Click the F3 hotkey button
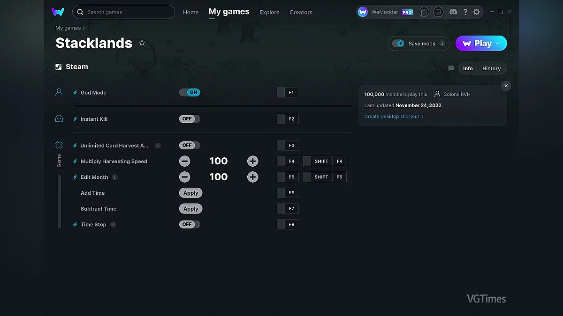This screenshot has height=316, width=563. pos(288,146)
